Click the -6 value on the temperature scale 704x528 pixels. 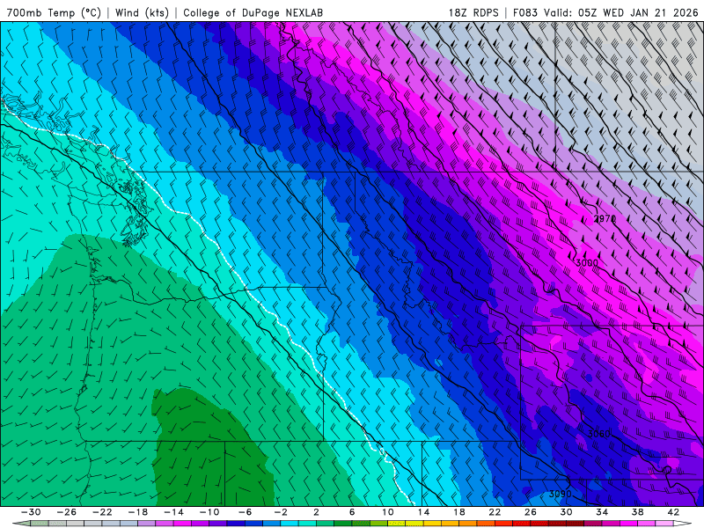tap(246, 512)
